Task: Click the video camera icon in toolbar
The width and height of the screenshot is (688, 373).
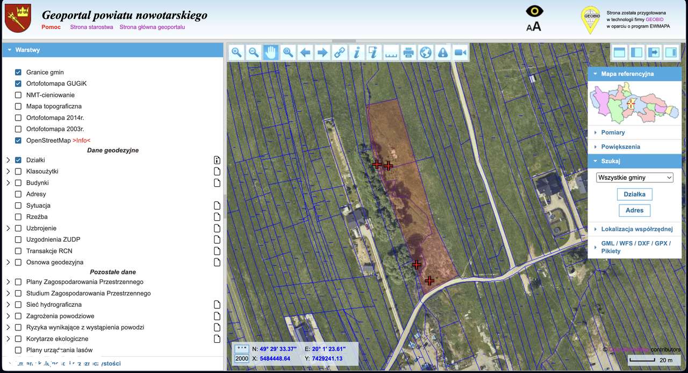Action: point(460,52)
